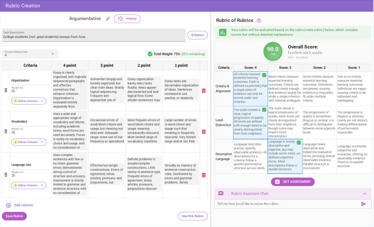Click the Save Rubric button
This screenshot has height=227, width=374.
(x=14, y=216)
